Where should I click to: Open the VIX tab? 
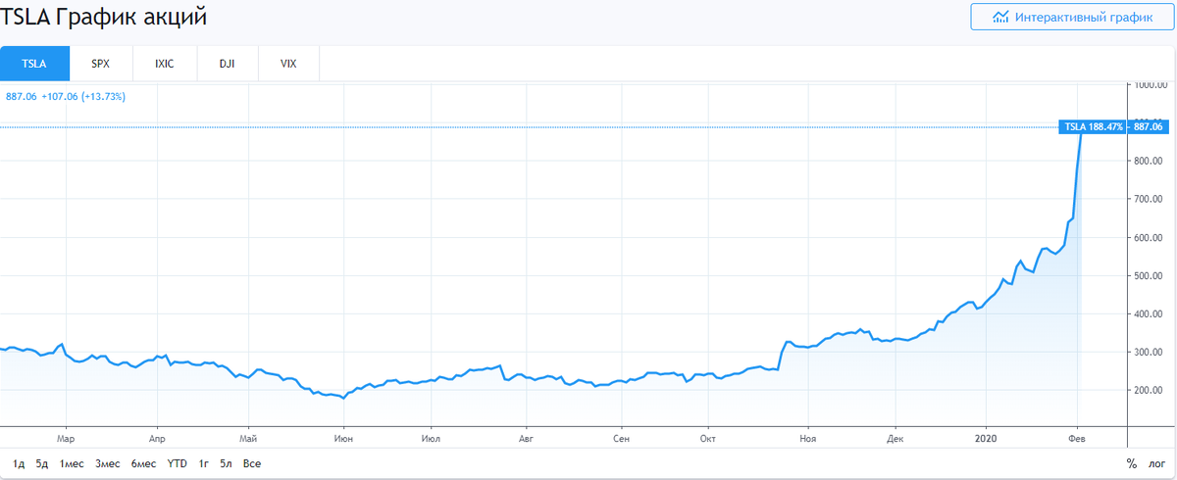point(288,63)
